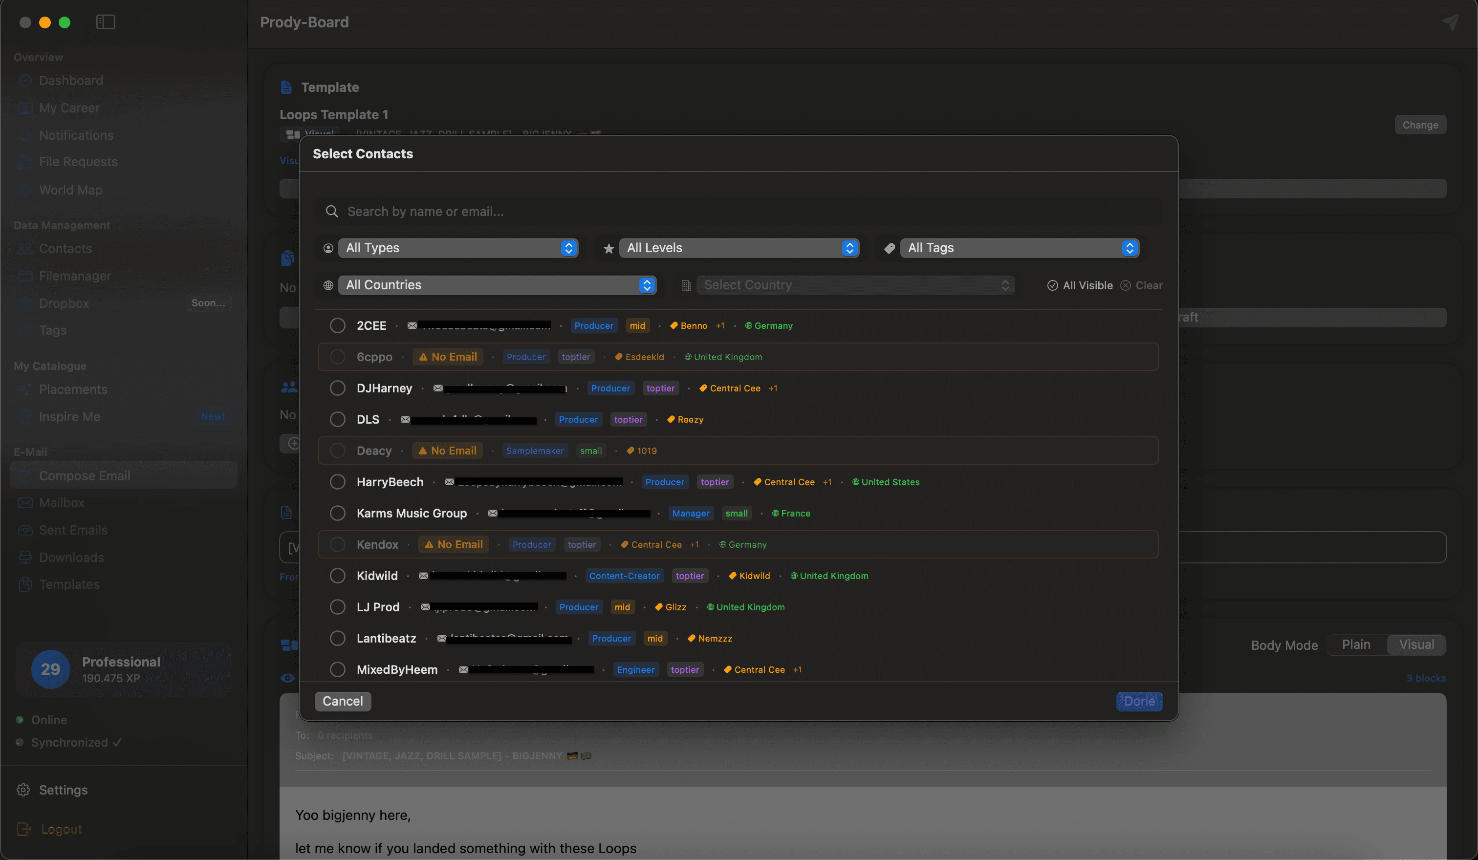1478x860 pixels.
Task: Open the All Types dropdown
Action: tap(458, 247)
